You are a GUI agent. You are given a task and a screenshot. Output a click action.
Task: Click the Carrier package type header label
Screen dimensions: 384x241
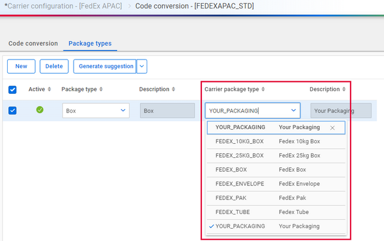tap(231, 89)
